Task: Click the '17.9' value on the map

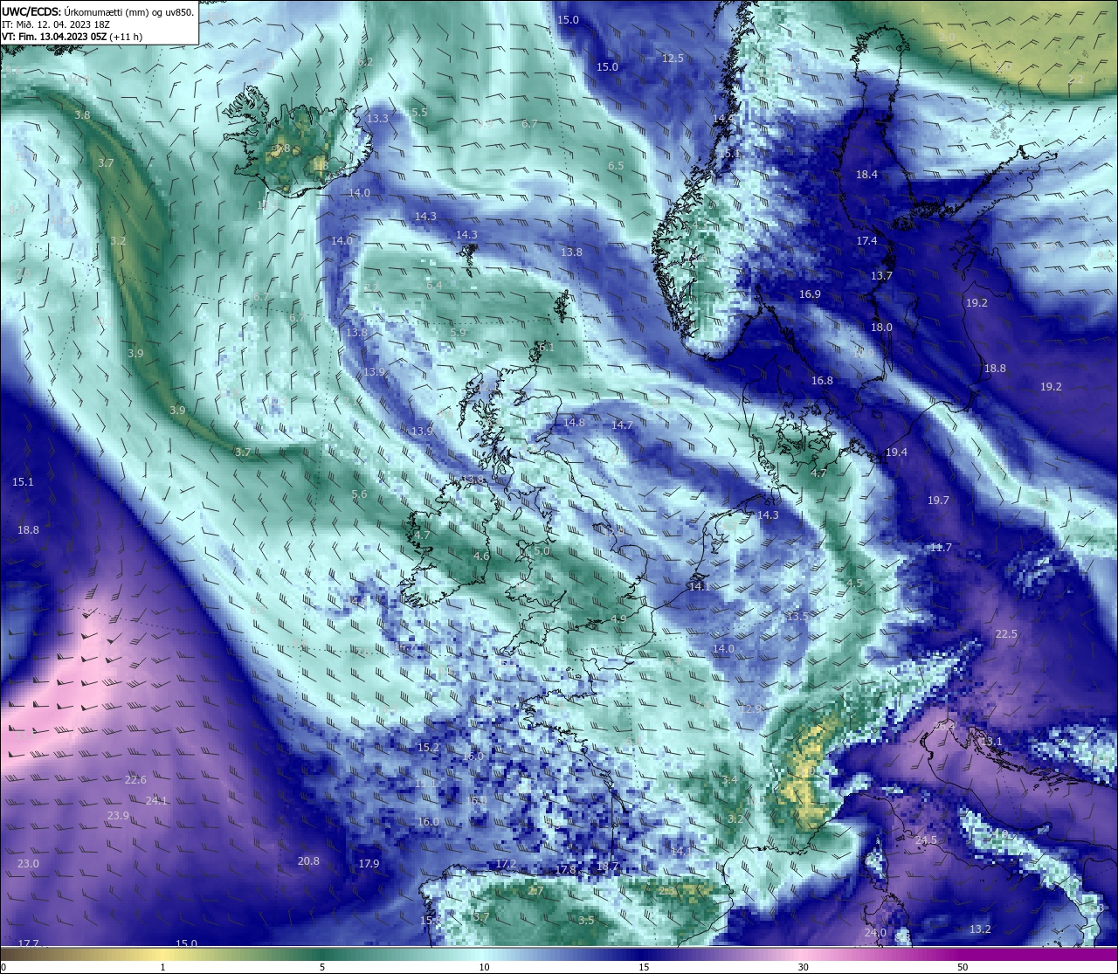Action: pos(369,864)
